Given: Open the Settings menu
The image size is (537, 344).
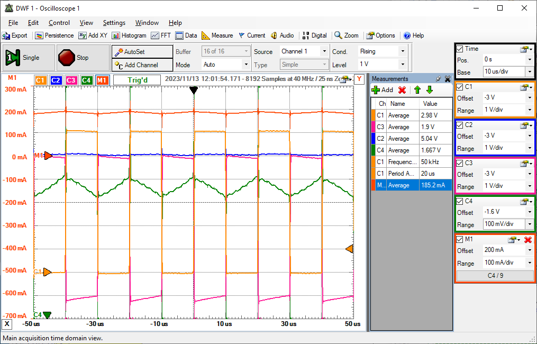Looking at the screenshot, I should pyautogui.click(x=114, y=23).
